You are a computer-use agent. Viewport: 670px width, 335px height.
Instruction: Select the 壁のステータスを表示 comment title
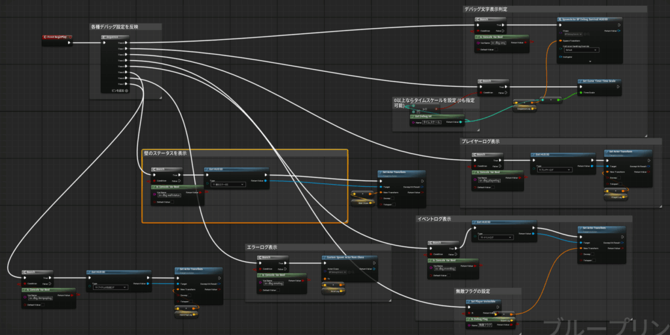[165, 153]
